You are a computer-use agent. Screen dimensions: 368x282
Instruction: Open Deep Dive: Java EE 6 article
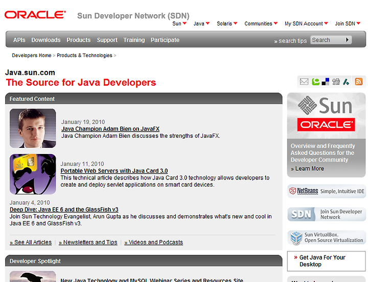pos(64,210)
